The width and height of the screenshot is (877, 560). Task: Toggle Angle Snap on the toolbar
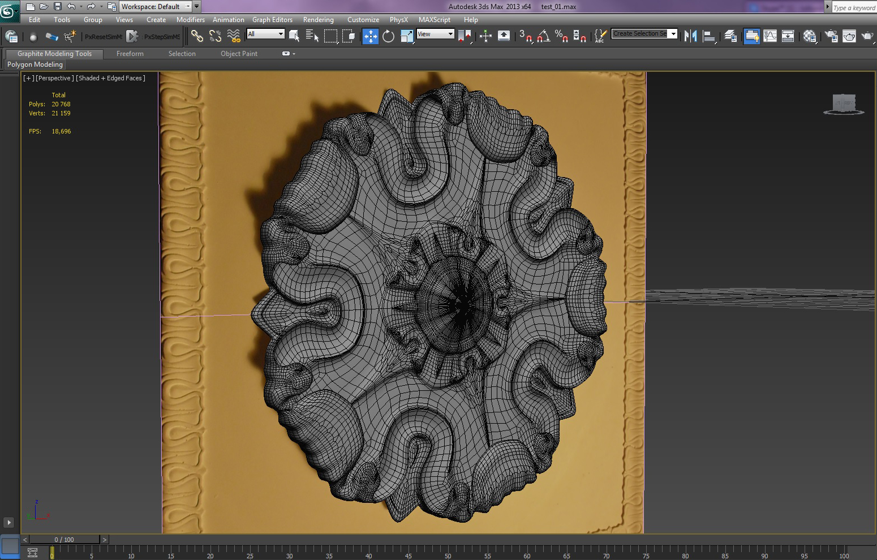(543, 36)
